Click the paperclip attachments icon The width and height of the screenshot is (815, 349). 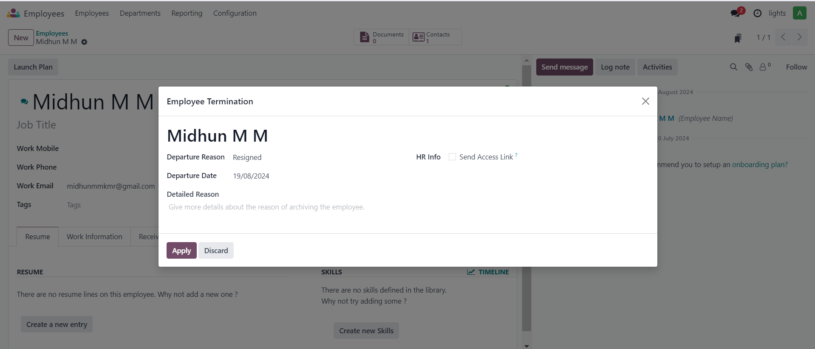749,67
